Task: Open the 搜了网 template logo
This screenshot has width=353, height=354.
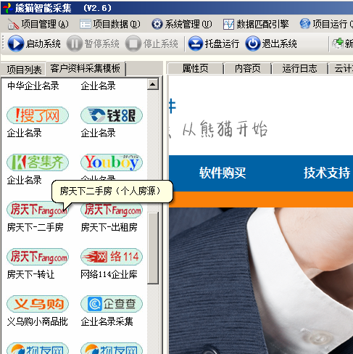Action: [38, 115]
